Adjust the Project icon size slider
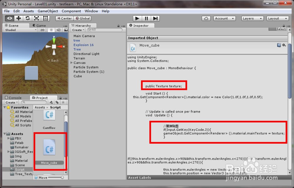Screen dimensions: 294x188 pos(56,177)
